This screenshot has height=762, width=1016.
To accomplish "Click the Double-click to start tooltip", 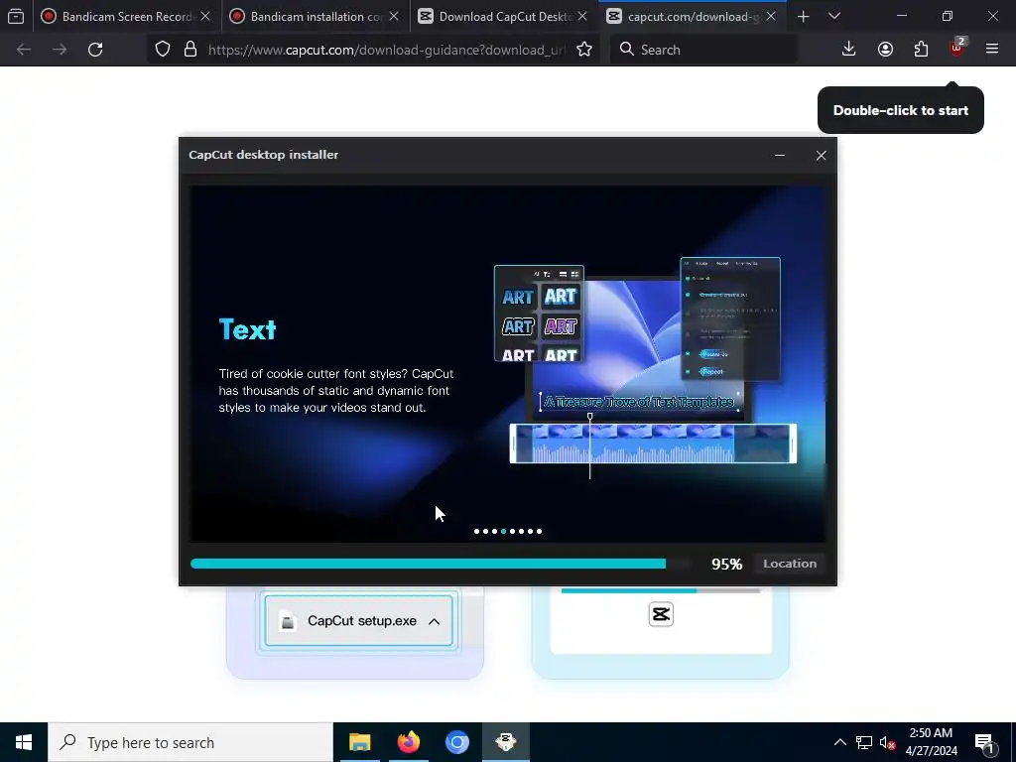I will pos(901,110).
